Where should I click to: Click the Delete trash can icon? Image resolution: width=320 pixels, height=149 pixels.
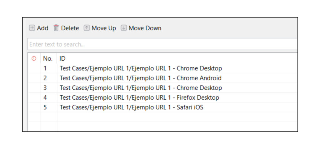[x=56, y=28]
